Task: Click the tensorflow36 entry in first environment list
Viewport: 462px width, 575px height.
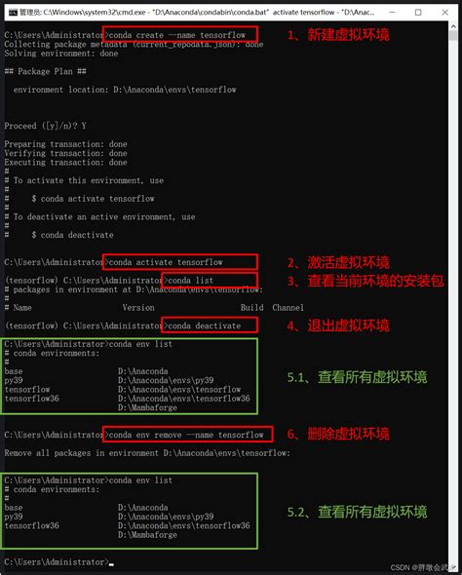Action: [x=31, y=399]
